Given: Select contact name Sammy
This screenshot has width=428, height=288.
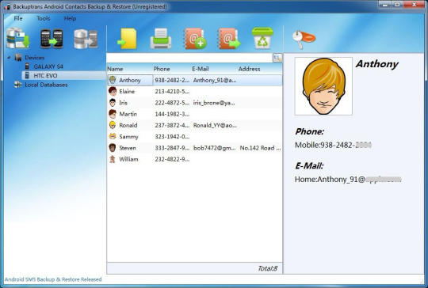Looking at the screenshot, I should pos(128,137).
